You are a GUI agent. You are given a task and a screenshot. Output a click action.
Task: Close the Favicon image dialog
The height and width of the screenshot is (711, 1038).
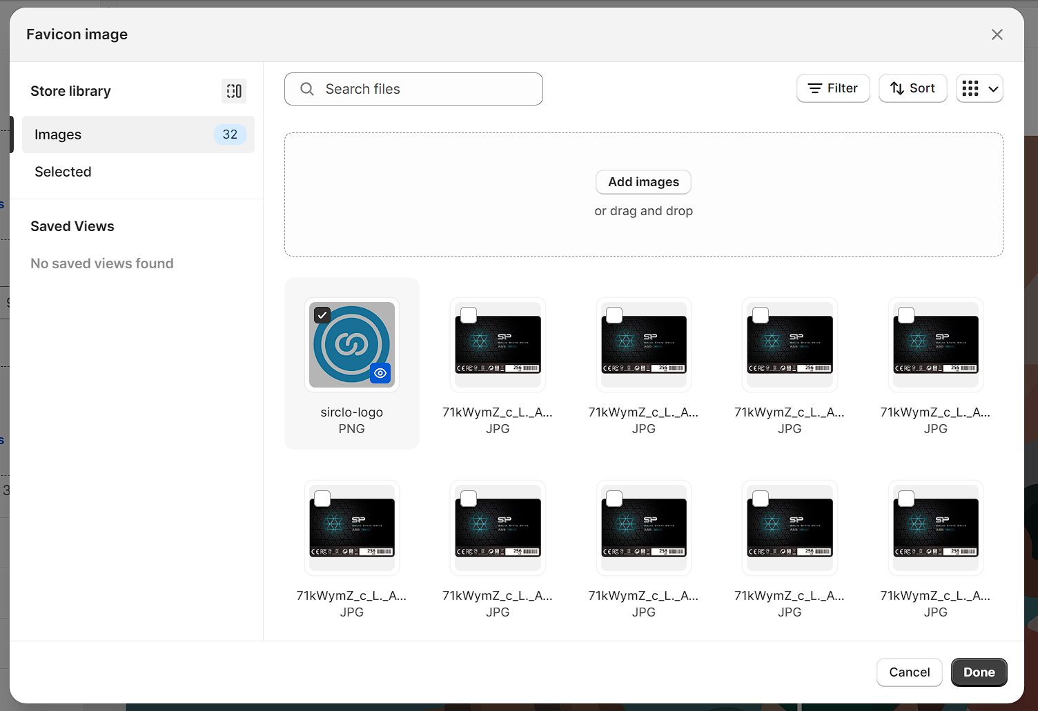(997, 34)
